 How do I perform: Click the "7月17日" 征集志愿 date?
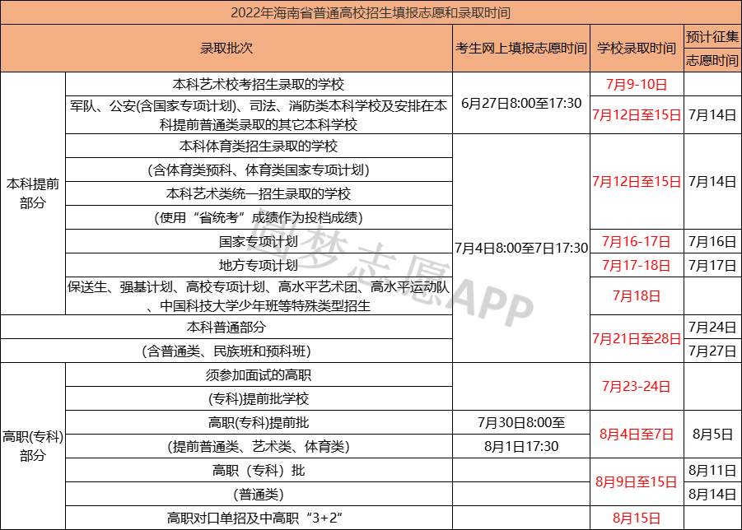coord(712,265)
